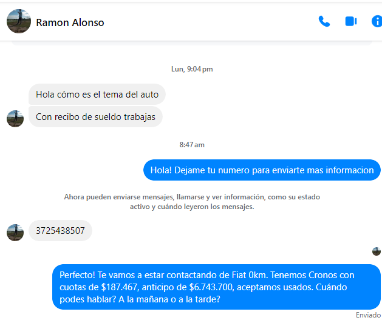
Task: Click the 3725438507 phone number bubble
Action: [x=60, y=231]
